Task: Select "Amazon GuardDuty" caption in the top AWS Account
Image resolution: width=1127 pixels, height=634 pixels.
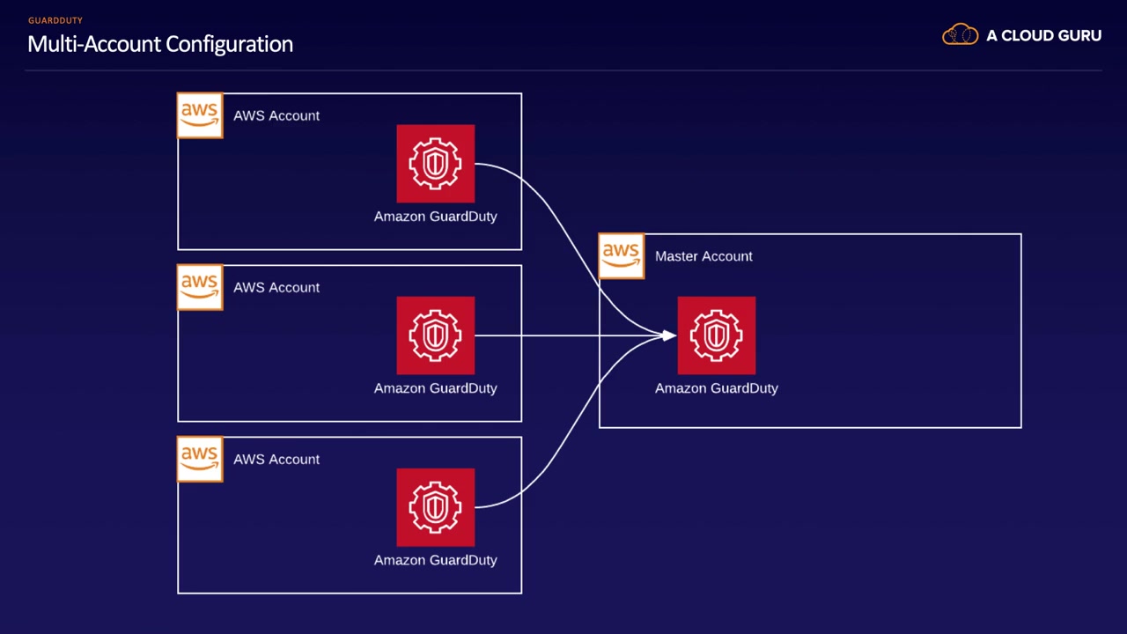Action: 436,217
